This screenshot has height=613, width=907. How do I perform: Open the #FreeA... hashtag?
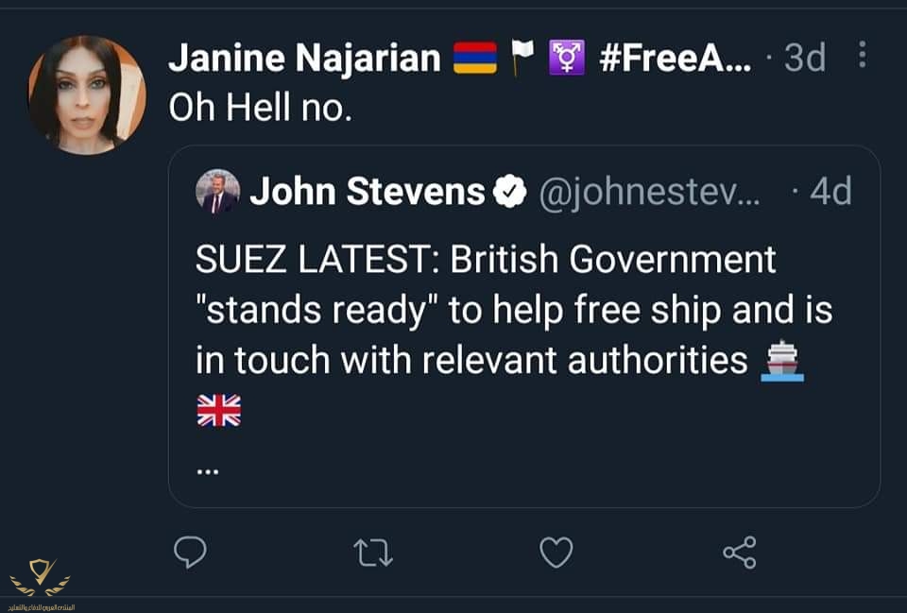pyautogui.click(x=676, y=59)
